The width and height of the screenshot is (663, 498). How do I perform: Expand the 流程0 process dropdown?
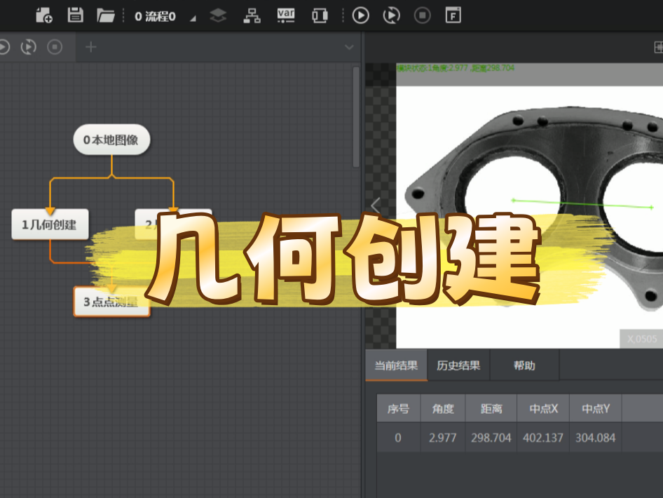coord(193,17)
